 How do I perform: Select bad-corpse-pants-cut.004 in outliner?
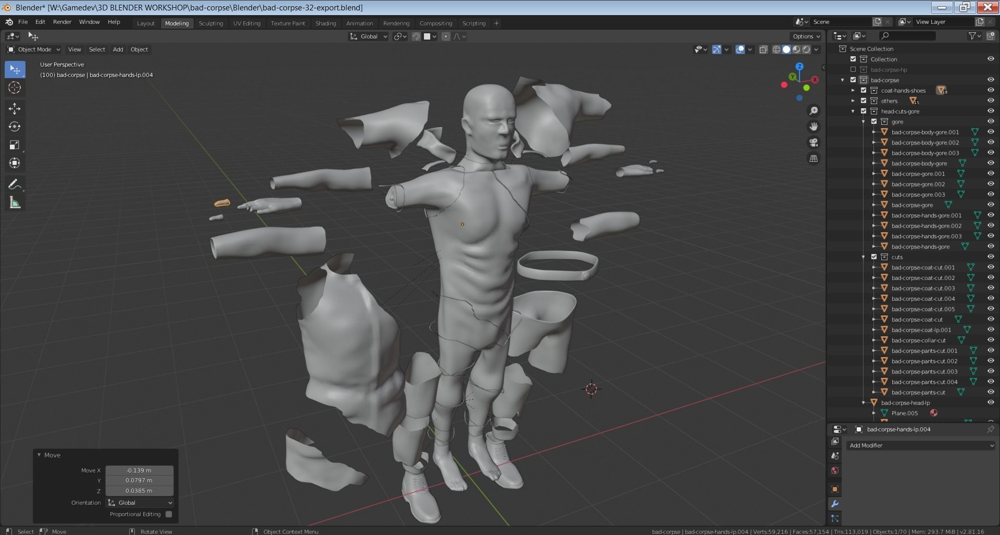pyautogui.click(x=924, y=382)
